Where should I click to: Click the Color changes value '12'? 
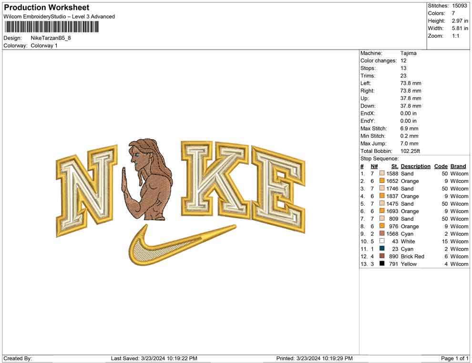[403, 60]
